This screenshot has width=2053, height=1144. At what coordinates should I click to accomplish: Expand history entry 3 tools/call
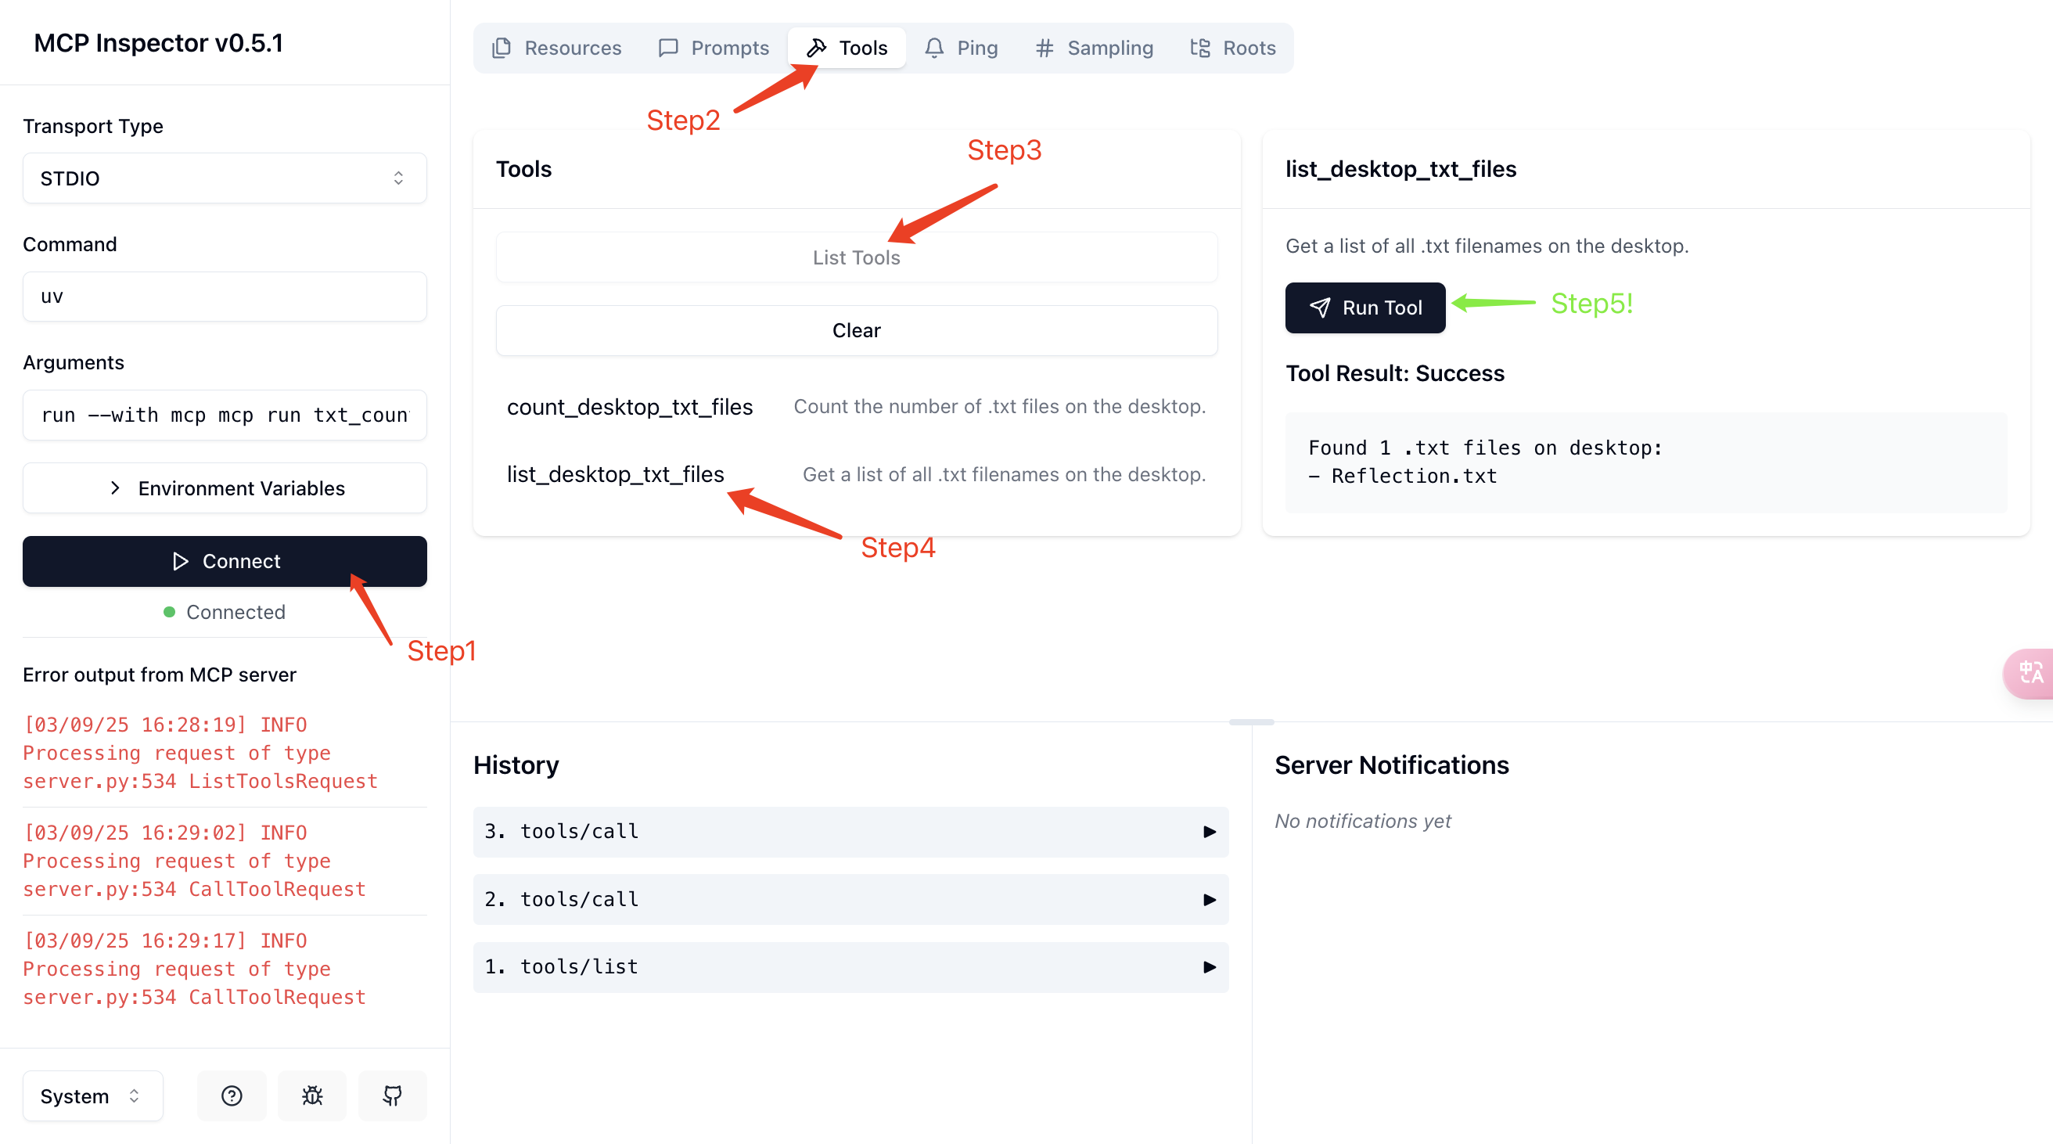click(x=850, y=832)
